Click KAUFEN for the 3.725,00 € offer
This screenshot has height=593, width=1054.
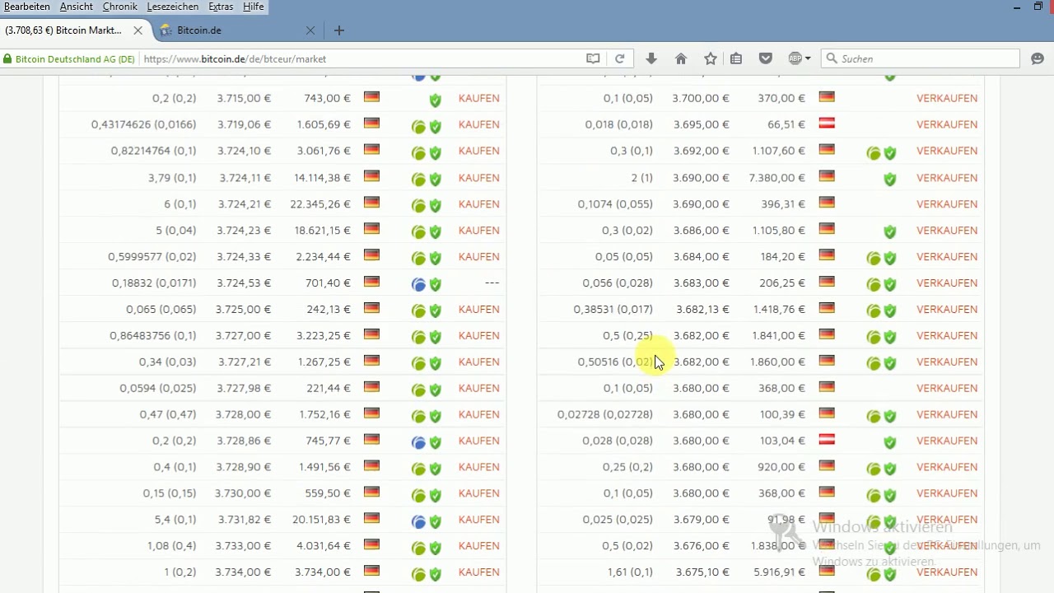pos(479,309)
